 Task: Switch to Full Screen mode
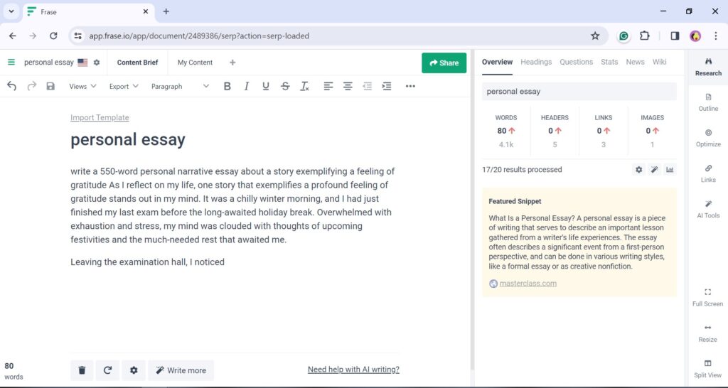point(707,298)
